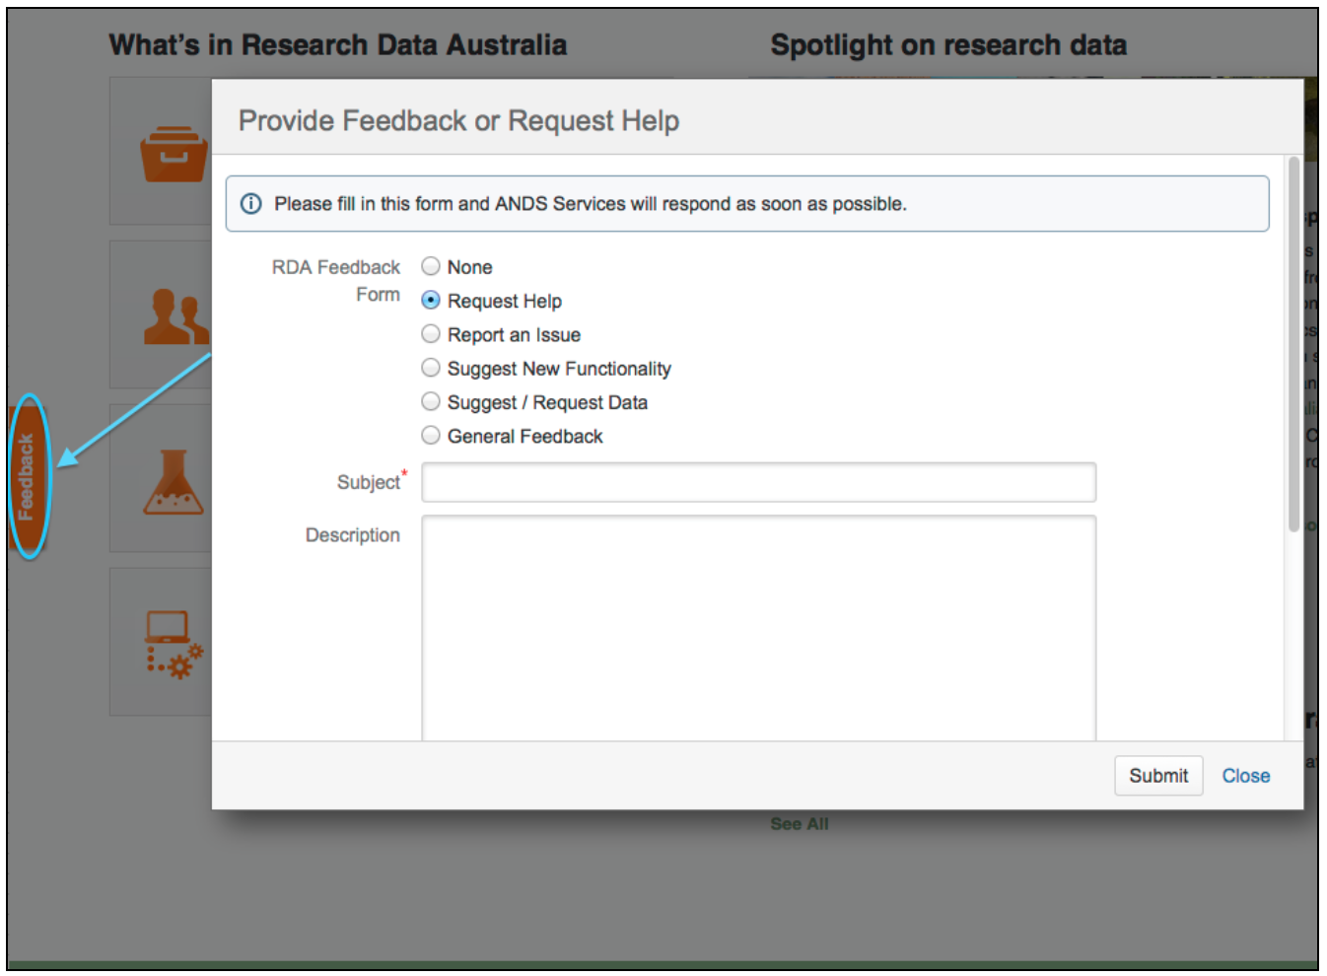Viewport: 1327px width, 976px height.
Task: Click into the Subject text field
Action: pos(758,482)
